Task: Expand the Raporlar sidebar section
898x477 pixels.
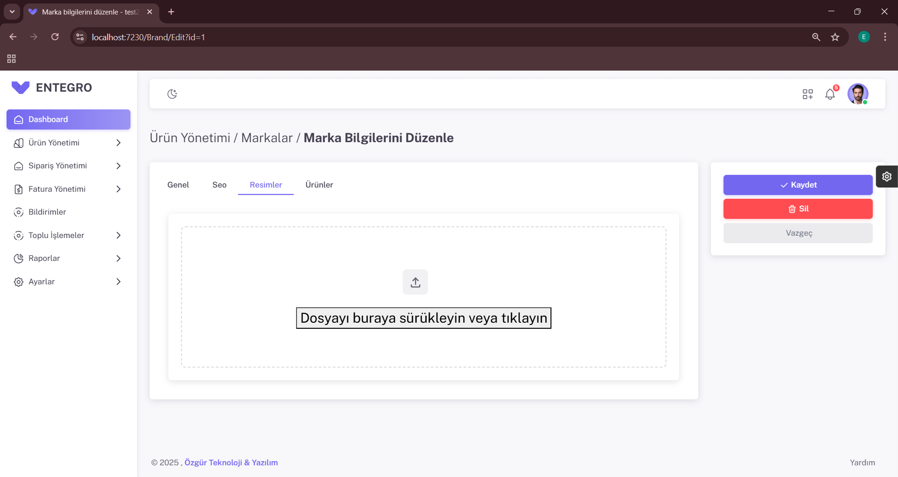Action: pos(68,258)
